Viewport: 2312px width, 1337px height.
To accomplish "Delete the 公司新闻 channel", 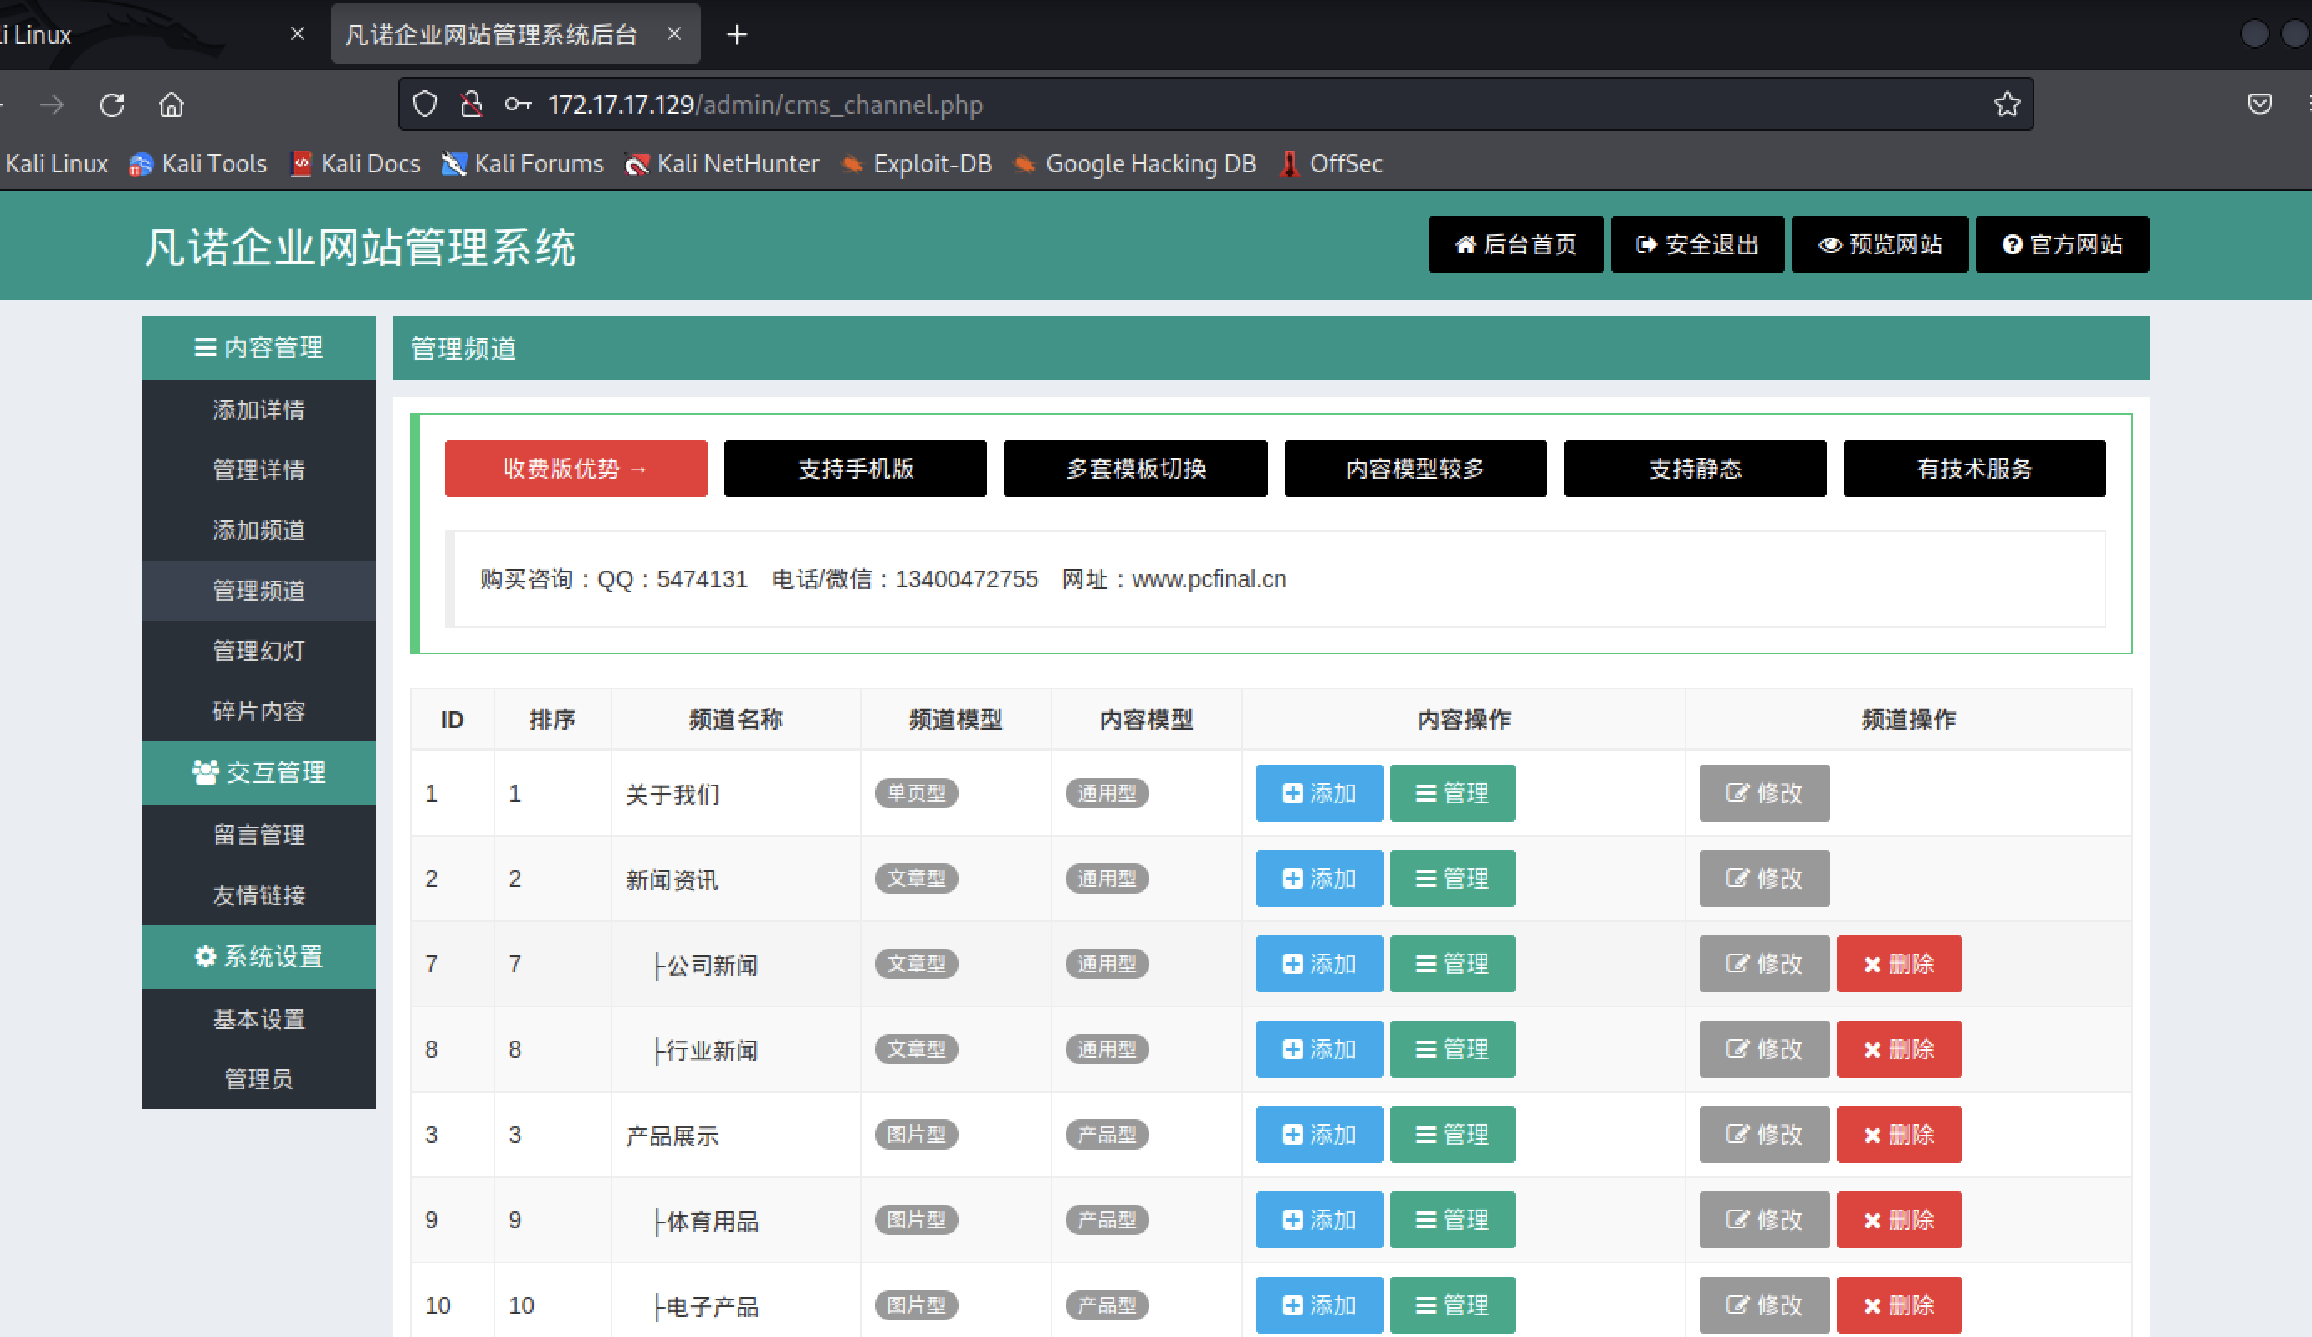I will tap(1899, 964).
